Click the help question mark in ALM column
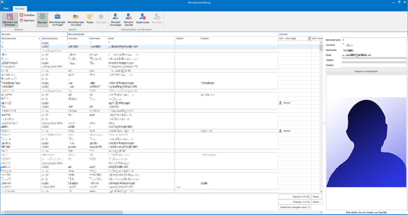 coord(309,38)
